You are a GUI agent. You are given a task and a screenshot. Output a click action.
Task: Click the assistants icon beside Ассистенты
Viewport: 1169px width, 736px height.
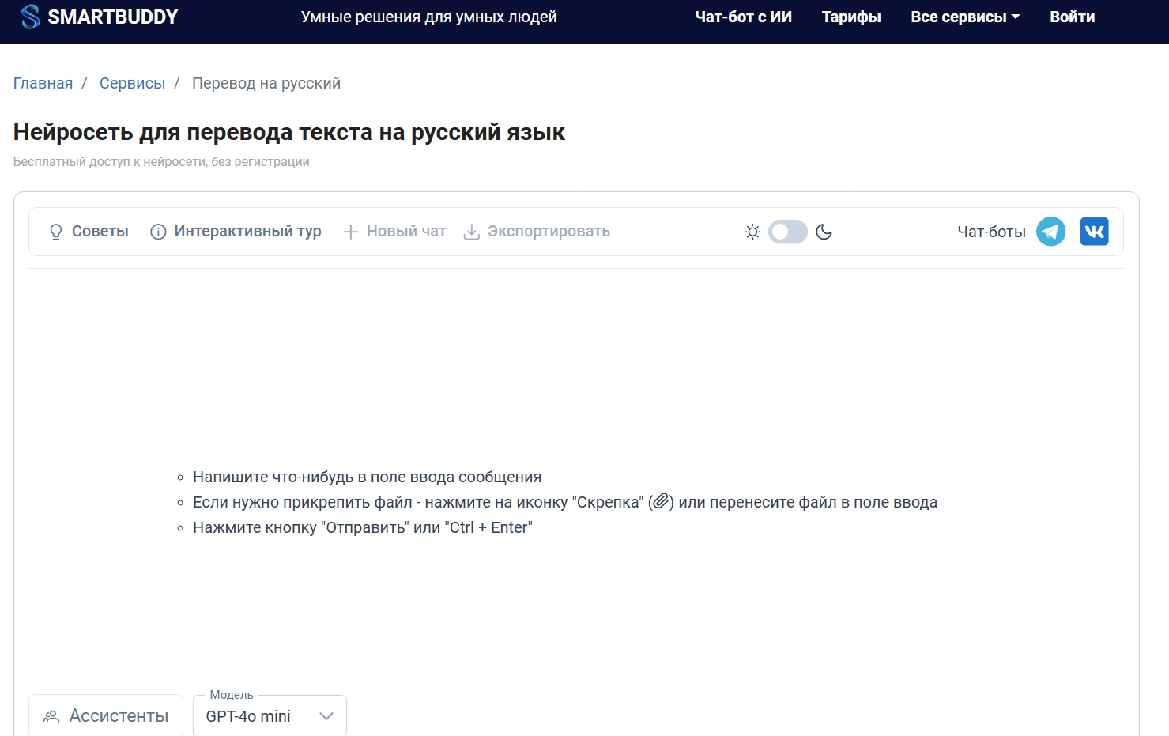click(51, 715)
